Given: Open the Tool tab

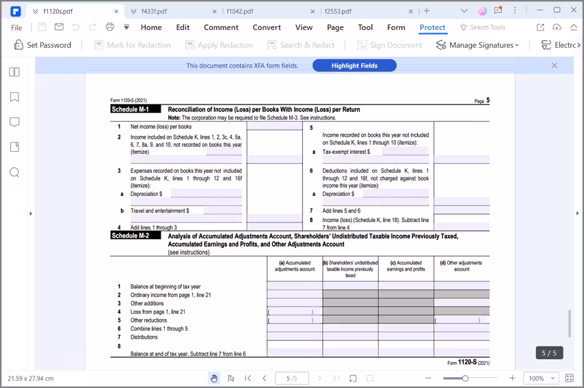Looking at the screenshot, I should click(x=365, y=27).
